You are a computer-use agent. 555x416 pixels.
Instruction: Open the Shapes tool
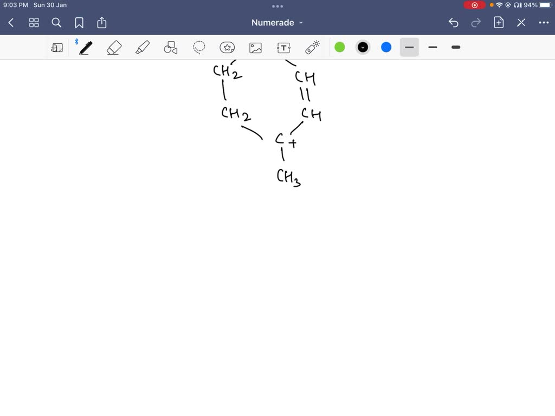(171, 47)
